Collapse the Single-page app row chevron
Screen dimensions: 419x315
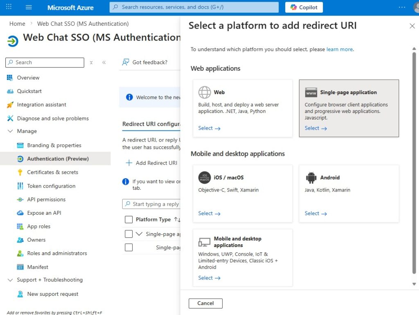point(139,234)
